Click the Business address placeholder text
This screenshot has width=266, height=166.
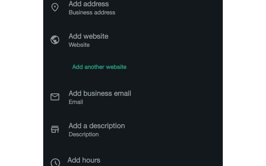92,13
